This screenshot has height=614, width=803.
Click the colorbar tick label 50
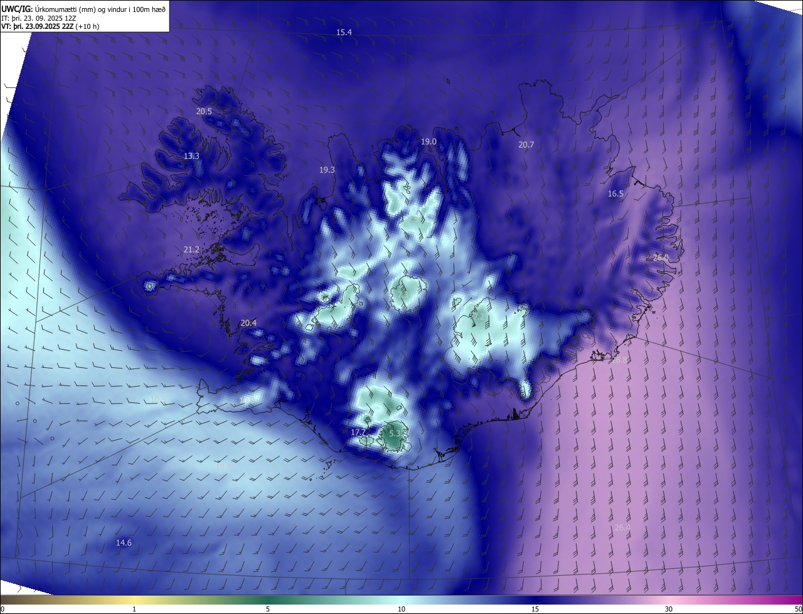(x=798, y=609)
